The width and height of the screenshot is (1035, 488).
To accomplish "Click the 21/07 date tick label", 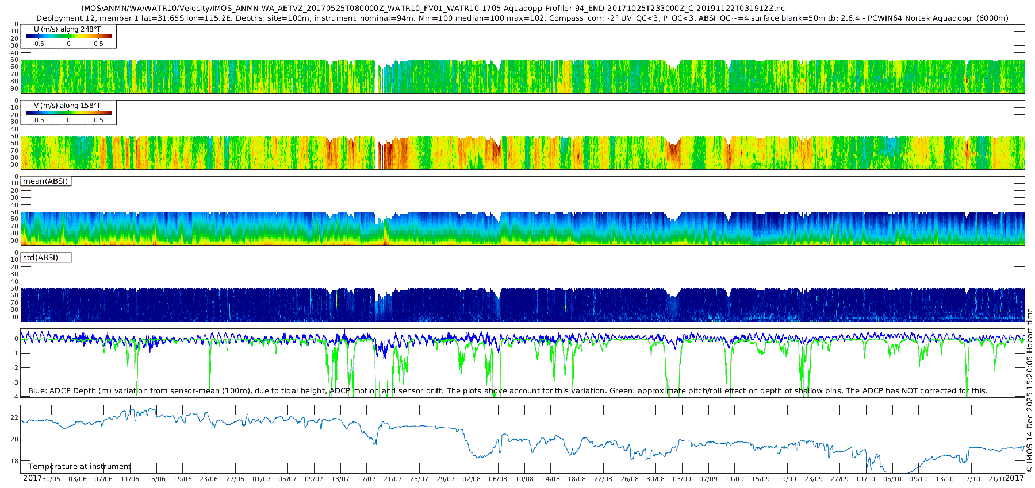I will [393, 479].
